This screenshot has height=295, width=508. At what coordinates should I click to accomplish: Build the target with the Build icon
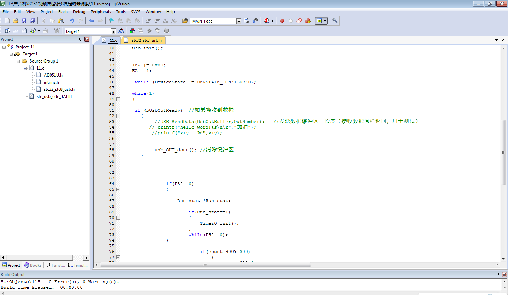click(x=16, y=31)
